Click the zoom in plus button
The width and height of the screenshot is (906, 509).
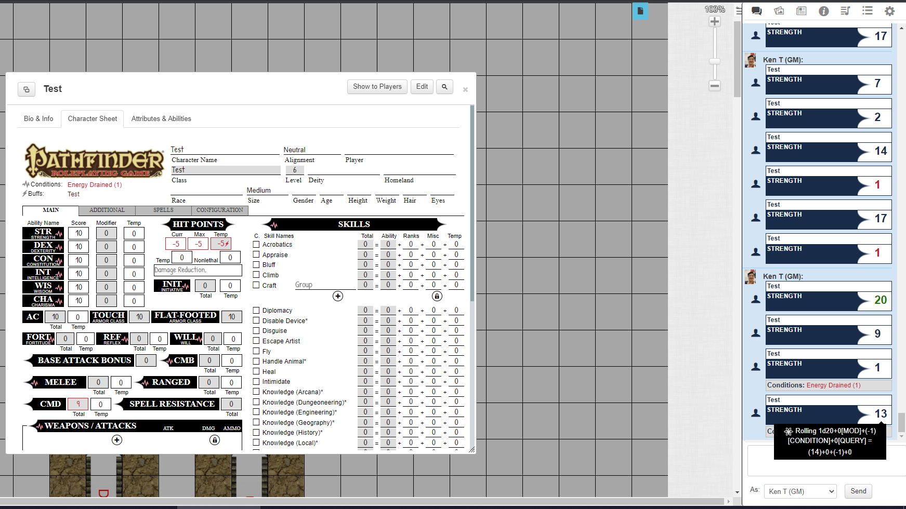click(x=715, y=21)
